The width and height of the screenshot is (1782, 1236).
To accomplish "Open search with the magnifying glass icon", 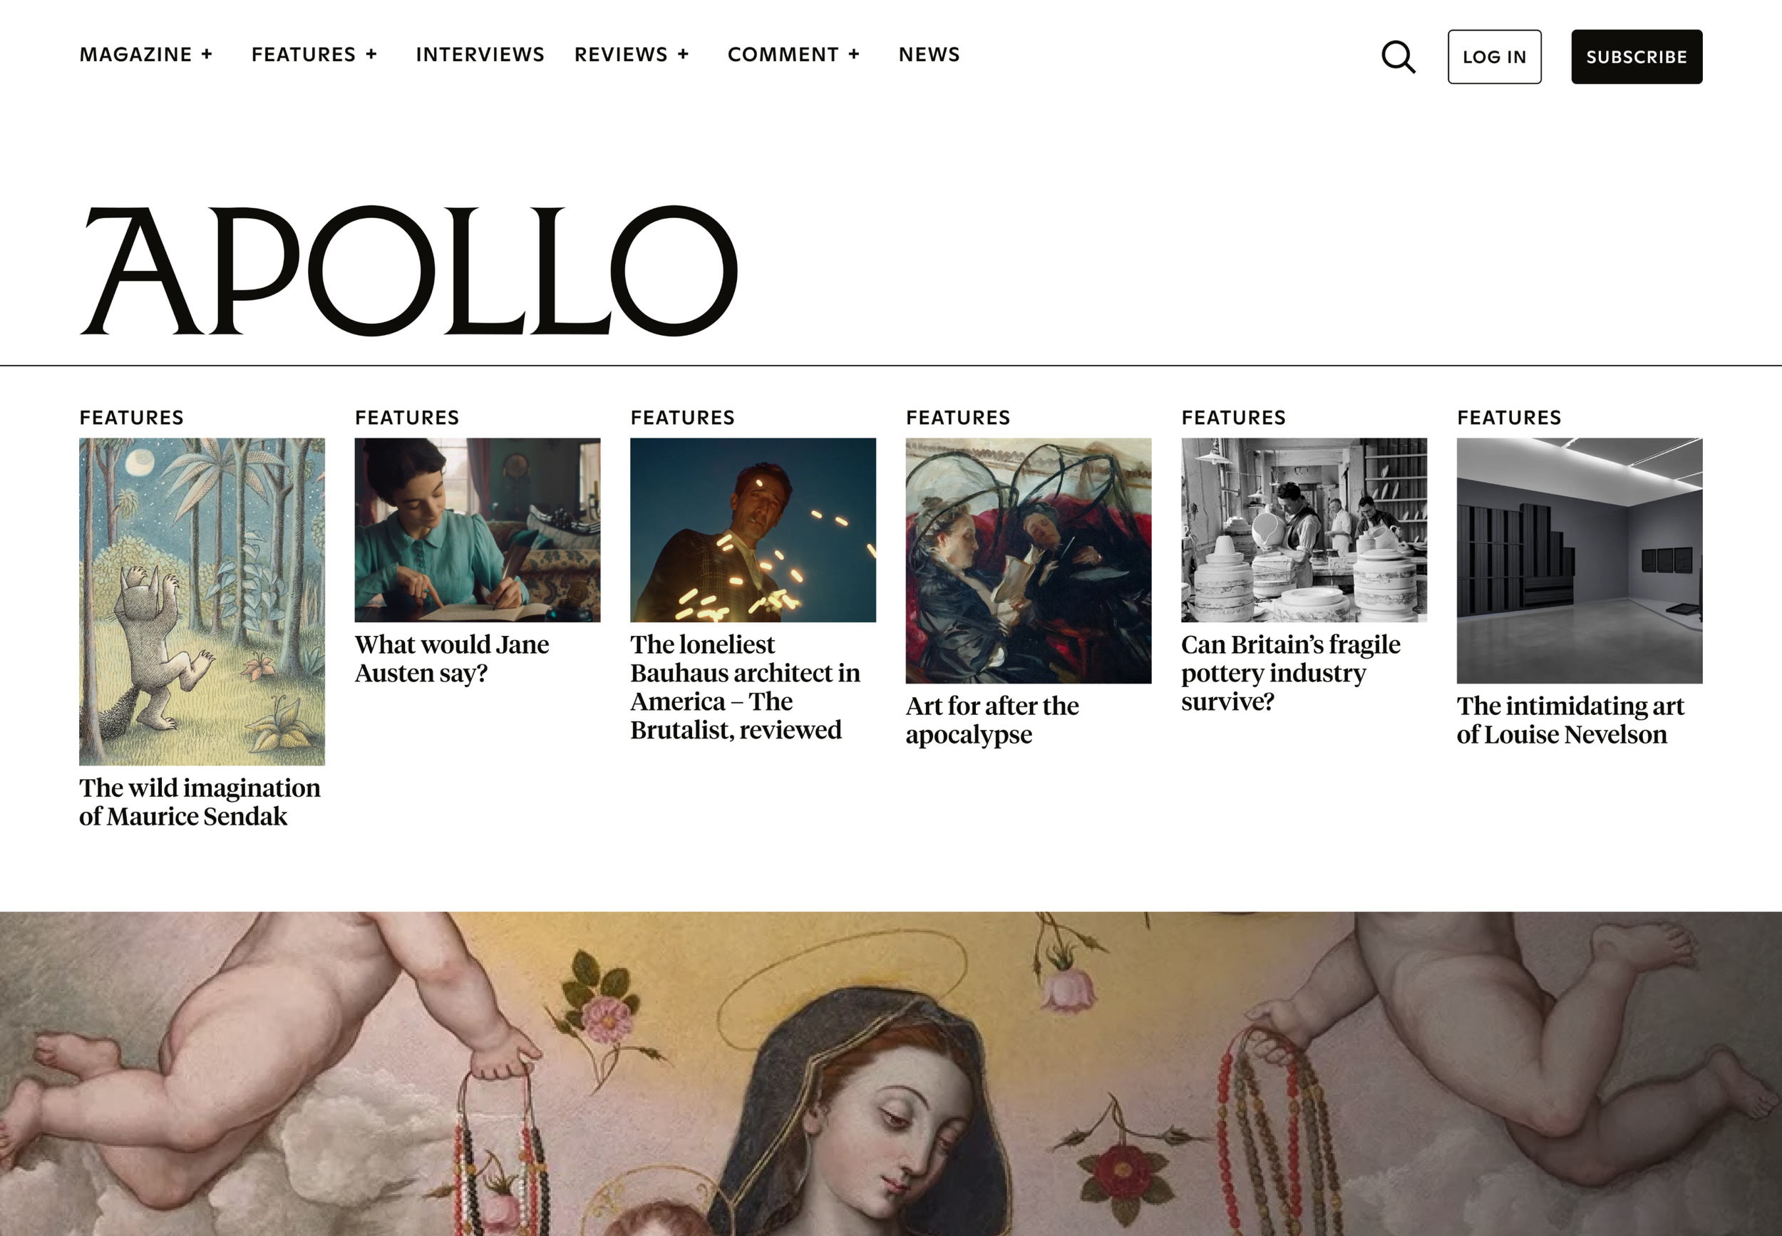I will tap(1399, 57).
